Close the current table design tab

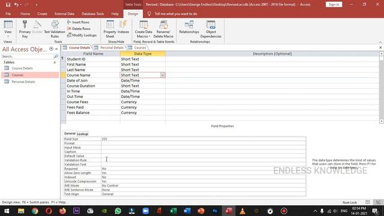coord(380,47)
